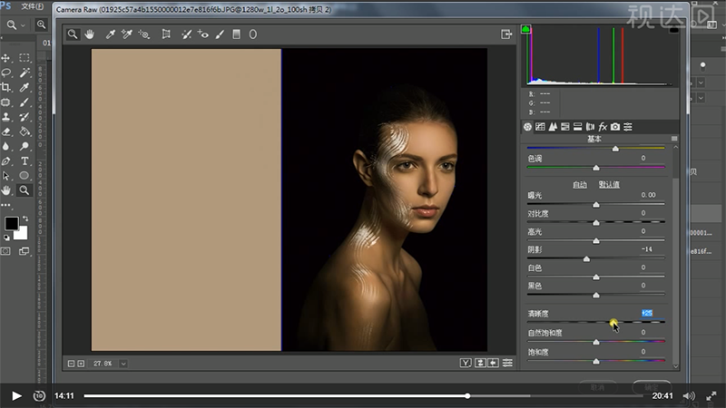Click the 默认值 default link

pyautogui.click(x=609, y=185)
